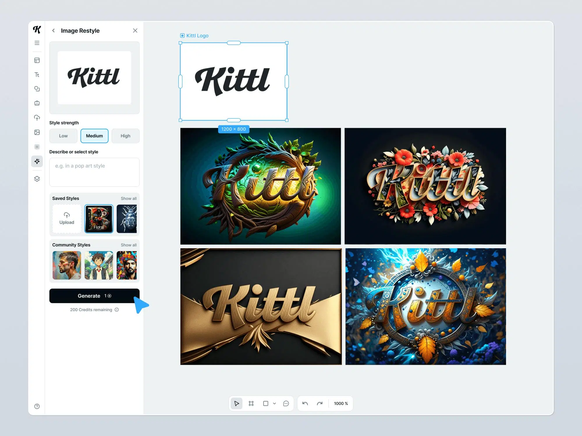The height and width of the screenshot is (436, 582).
Task: Open the back navigation arrow
Action: [x=54, y=31]
